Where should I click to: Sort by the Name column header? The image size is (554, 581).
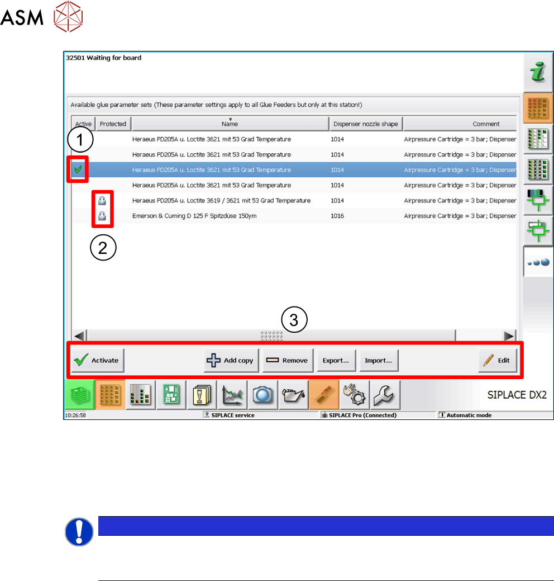coord(230,124)
